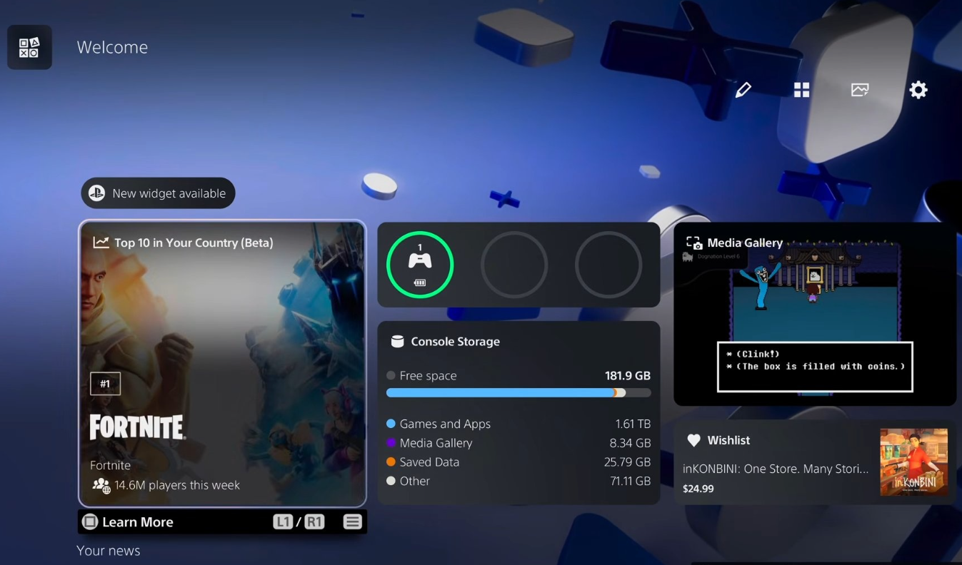Select the third empty controller slot

(608, 265)
